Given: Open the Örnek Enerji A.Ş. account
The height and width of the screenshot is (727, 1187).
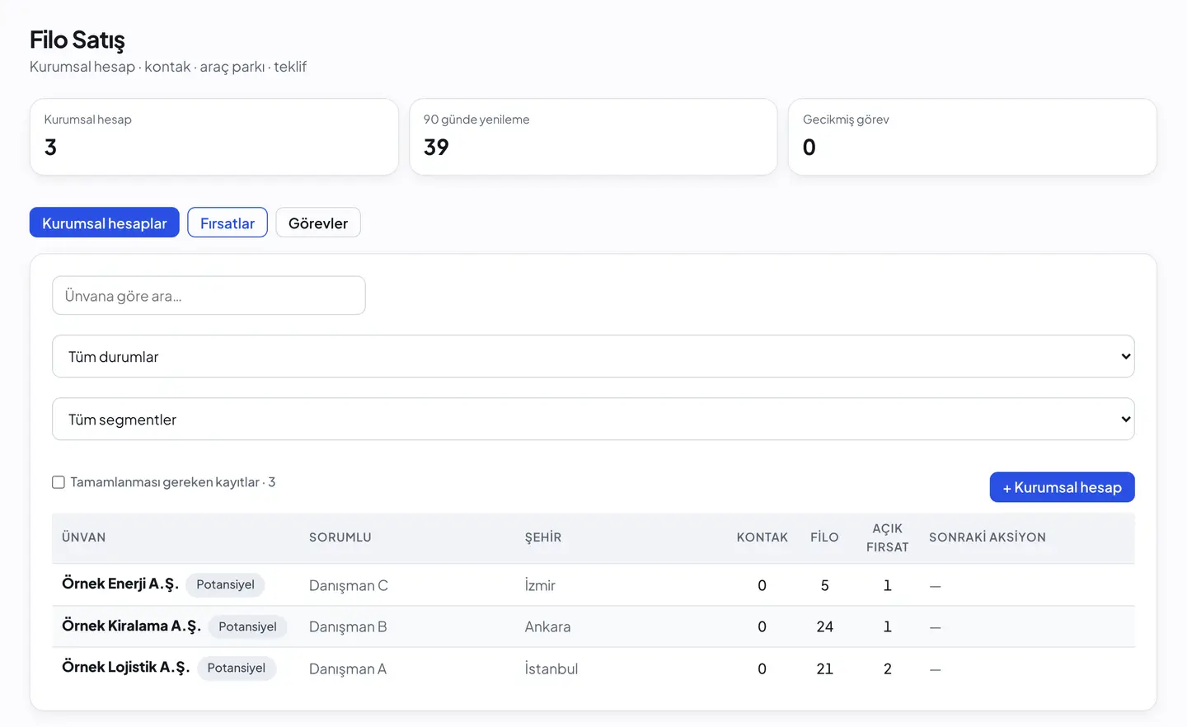Looking at the screenshot, I should (120, 584).
